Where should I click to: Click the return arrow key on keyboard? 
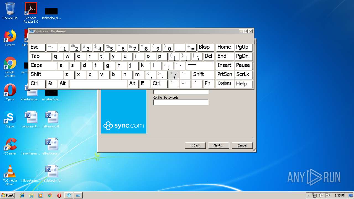pos(200,65)
